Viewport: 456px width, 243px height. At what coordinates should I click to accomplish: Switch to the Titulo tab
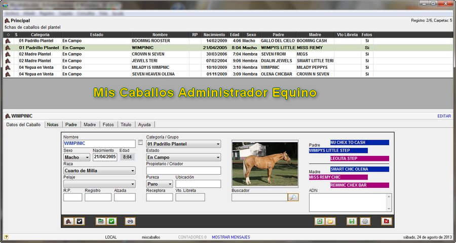pyautogui.click(x=126, y=125)
